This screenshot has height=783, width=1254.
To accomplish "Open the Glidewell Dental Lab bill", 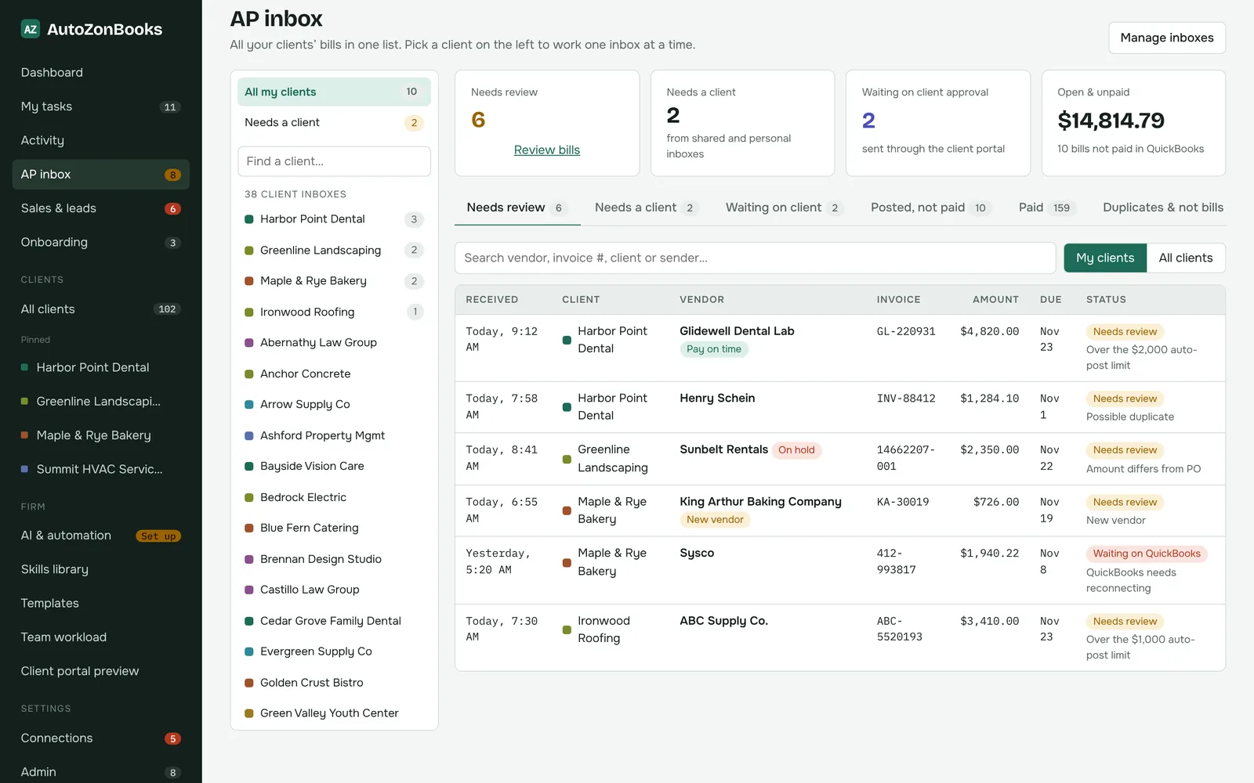I will tap(840, 348).
